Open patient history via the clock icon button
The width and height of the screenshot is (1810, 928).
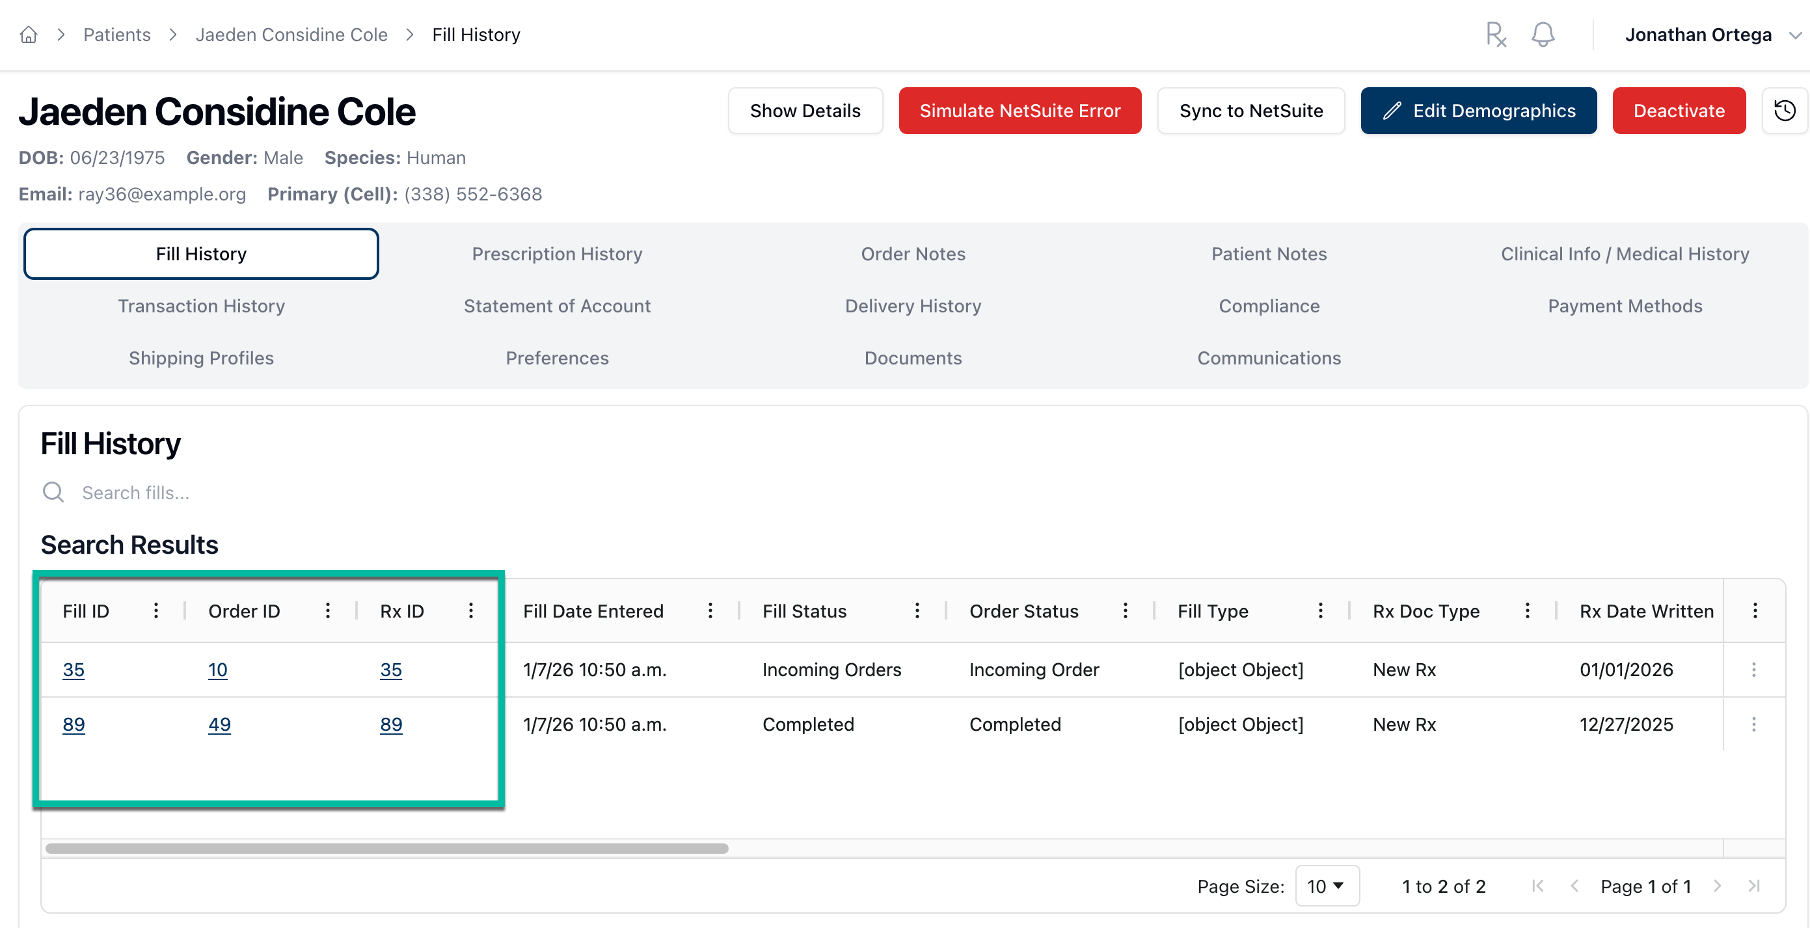click(1785, 111)
